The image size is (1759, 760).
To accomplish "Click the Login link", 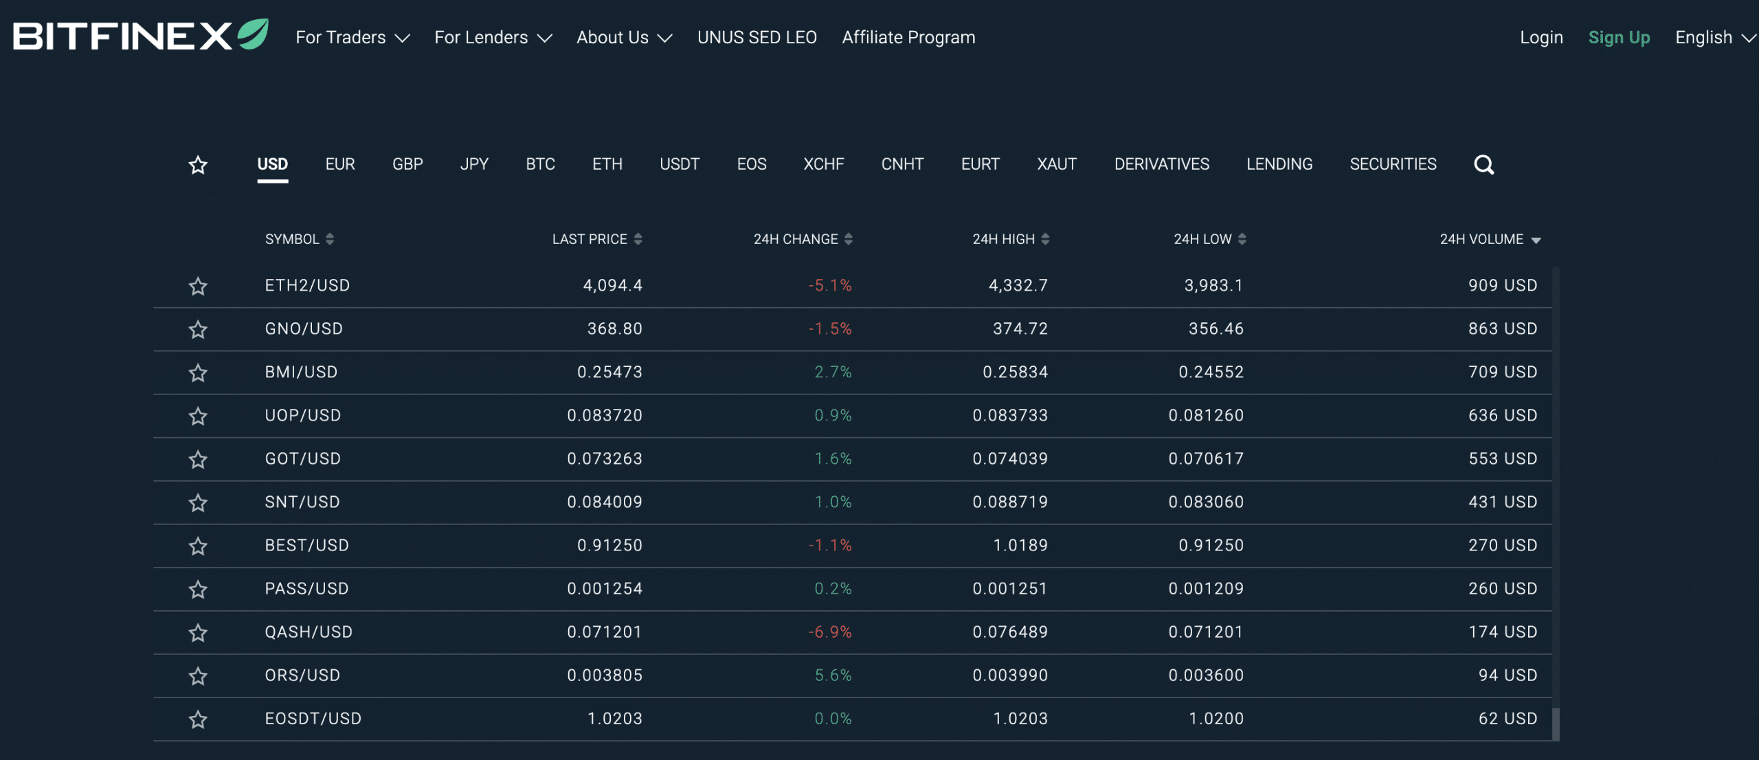I will [1541, 37].
